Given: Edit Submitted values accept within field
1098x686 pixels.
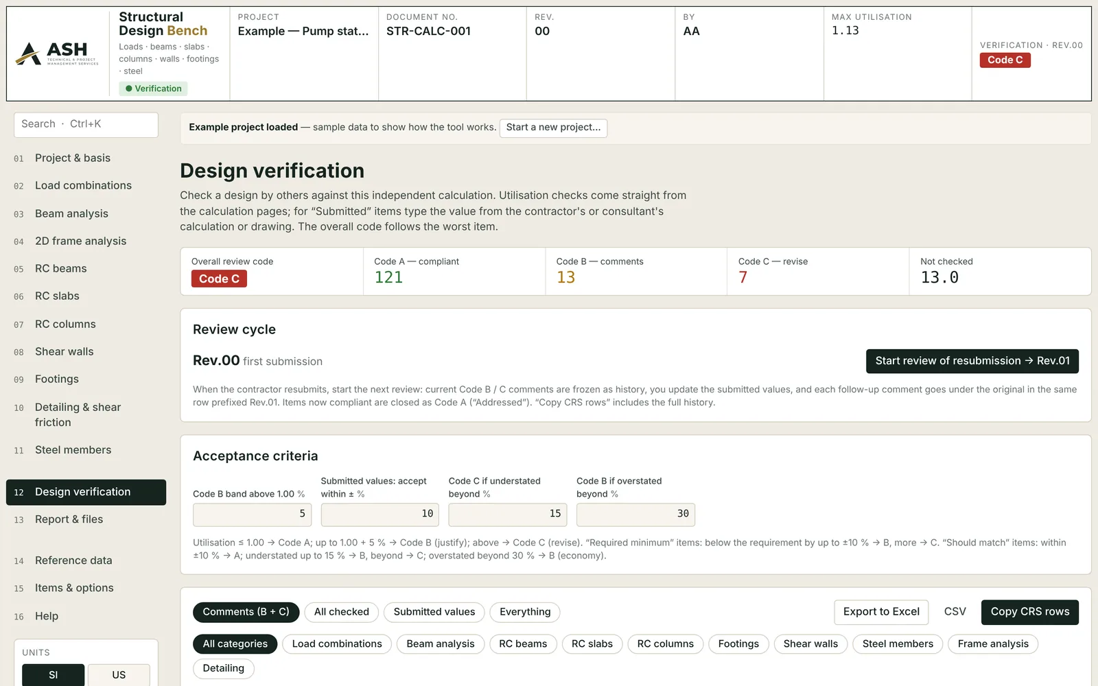Looking at the screenshot, I should point(379,514).
